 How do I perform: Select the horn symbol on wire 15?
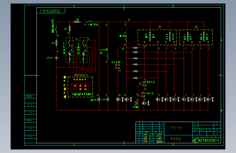pyautogui.click(x=137, y=103)
